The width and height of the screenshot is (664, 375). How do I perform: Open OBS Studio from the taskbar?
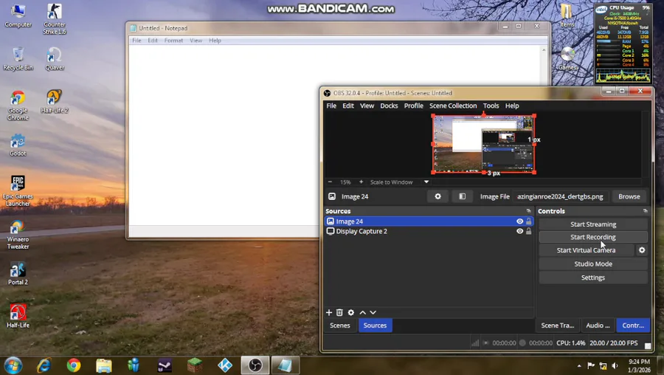pyautogui.click(x=255, y=365)
